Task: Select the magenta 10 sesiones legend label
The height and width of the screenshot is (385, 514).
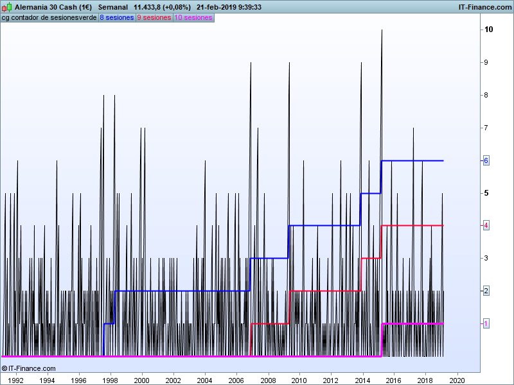Action: point(193,17)
